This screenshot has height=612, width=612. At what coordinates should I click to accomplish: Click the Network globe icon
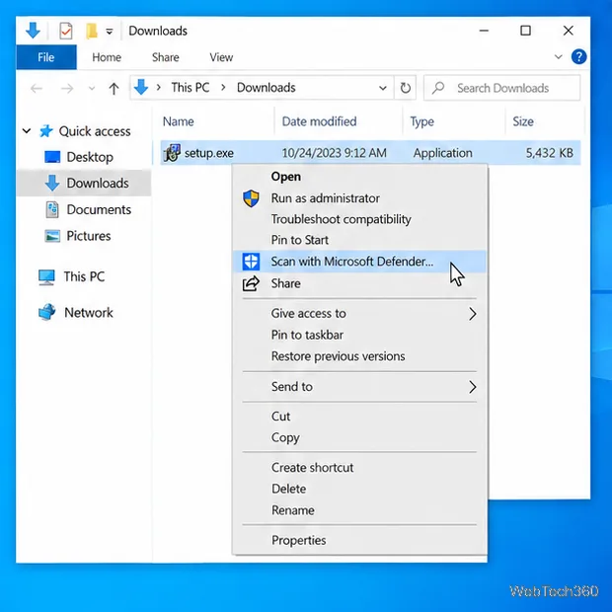point(46,312)
